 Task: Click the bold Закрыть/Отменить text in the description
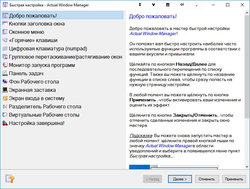[195, 115]
